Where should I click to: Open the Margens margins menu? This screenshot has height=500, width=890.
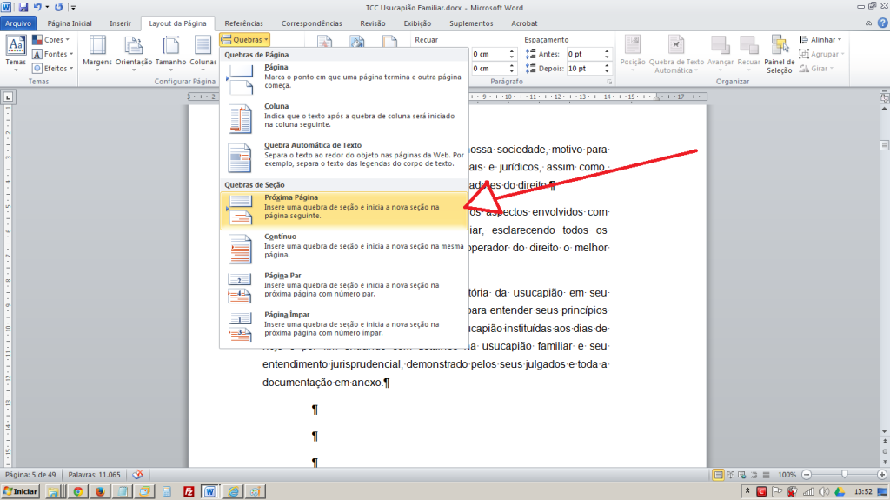pyautogui.click(x=97, y=53)
